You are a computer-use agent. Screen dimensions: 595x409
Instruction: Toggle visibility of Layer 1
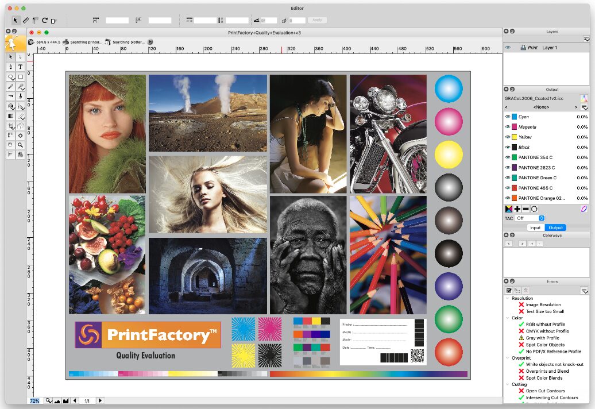click(x=508, y=48)
